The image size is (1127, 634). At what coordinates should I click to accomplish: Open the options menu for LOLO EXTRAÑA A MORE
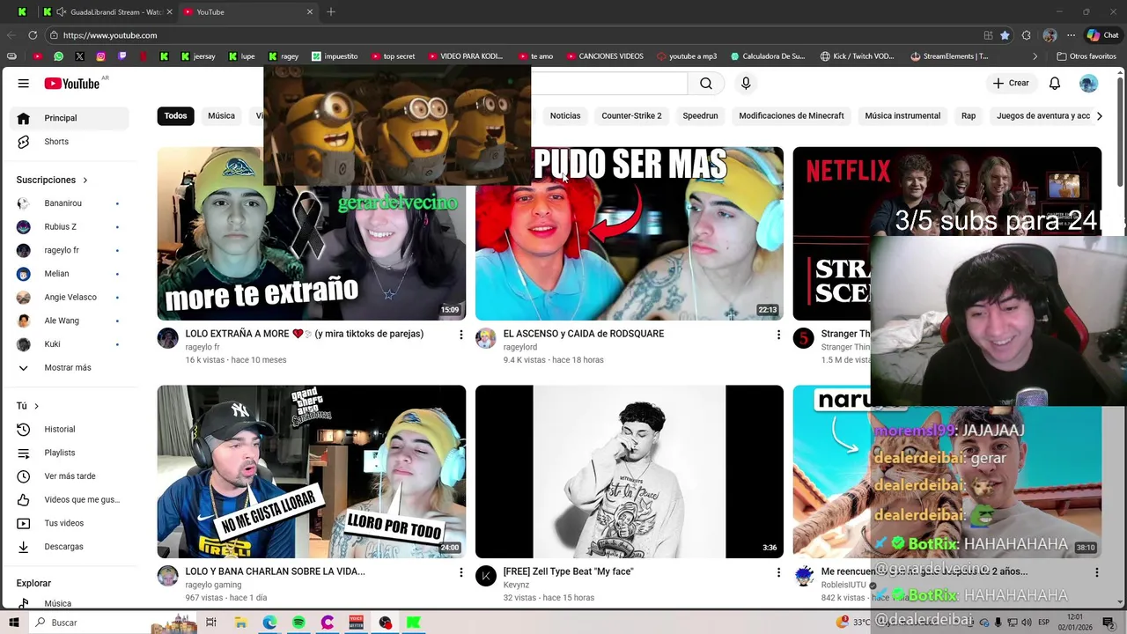(x=460, y=335)
